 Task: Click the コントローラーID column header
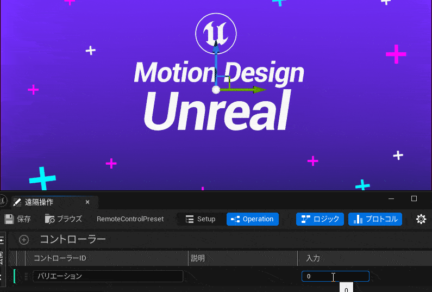[60, 258]
